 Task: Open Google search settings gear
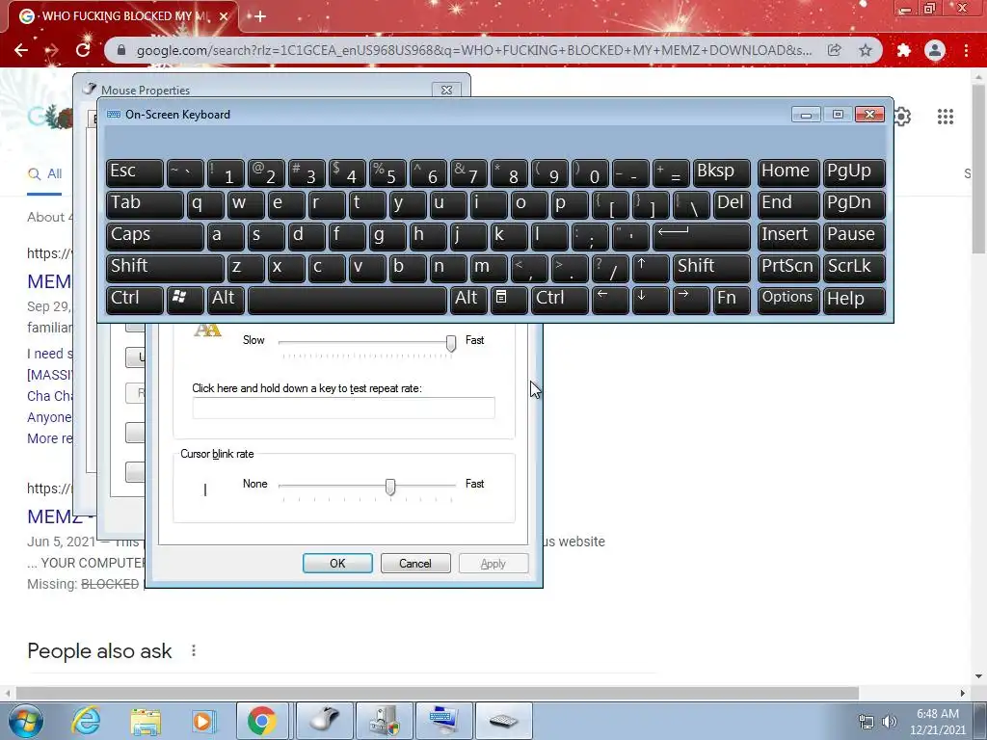coord(902,117)
